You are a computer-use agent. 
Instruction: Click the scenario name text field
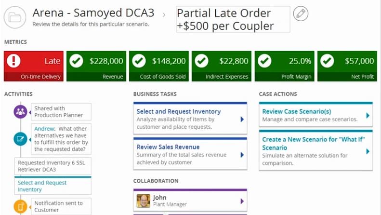[x=233, y=20]
